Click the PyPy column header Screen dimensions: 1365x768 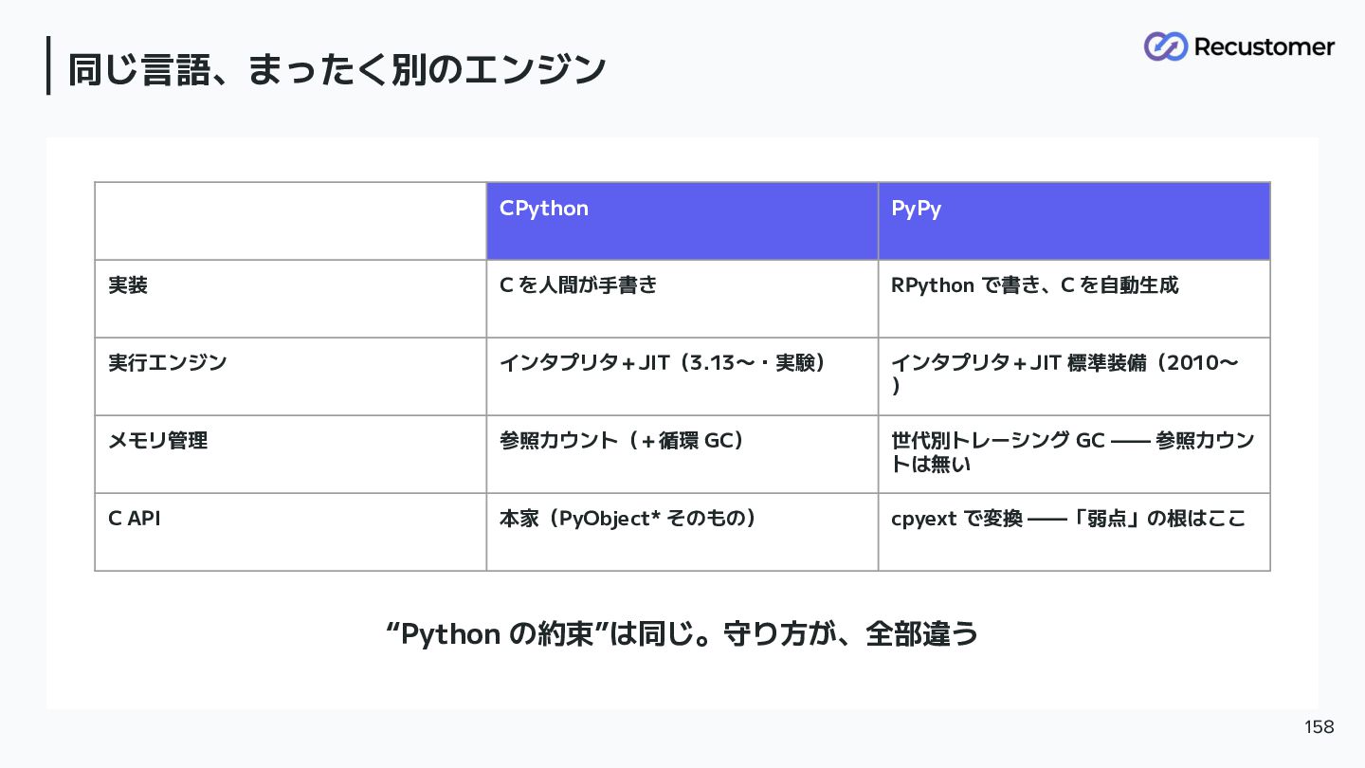click(1074, 221)
